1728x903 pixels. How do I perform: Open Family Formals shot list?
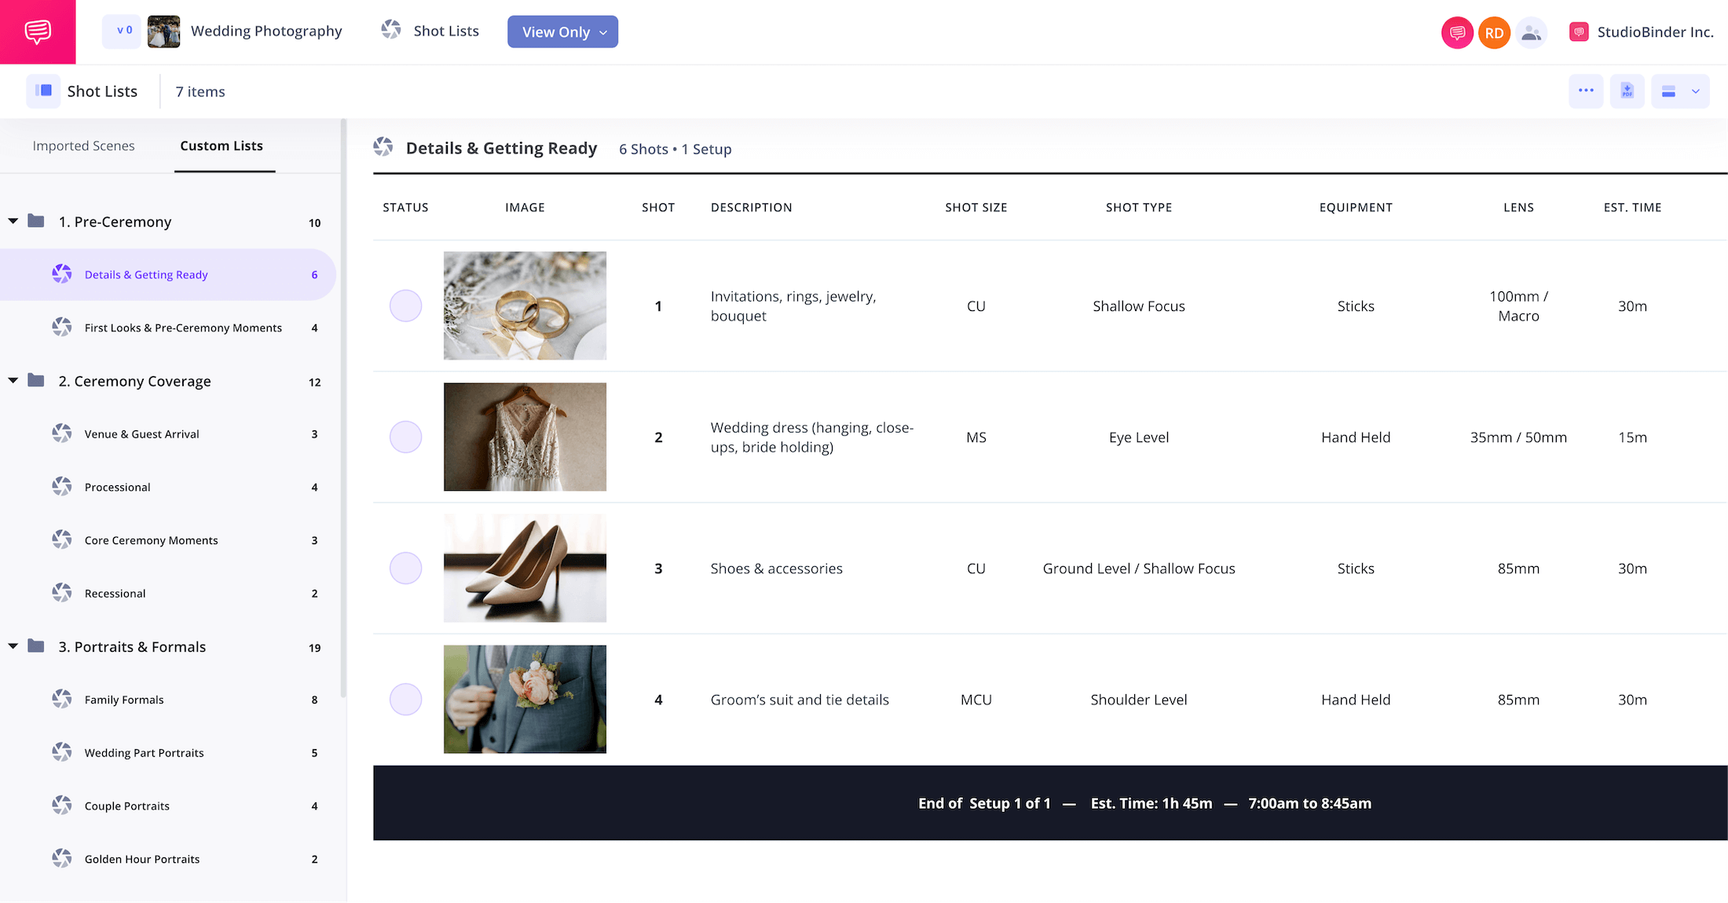[124, 700]
